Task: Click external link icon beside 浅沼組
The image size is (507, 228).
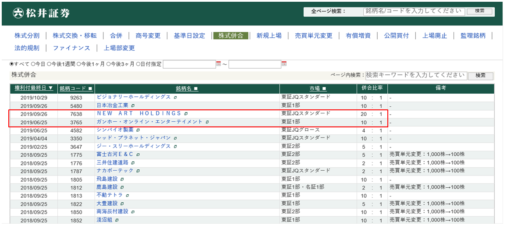Action: point(117,220)
